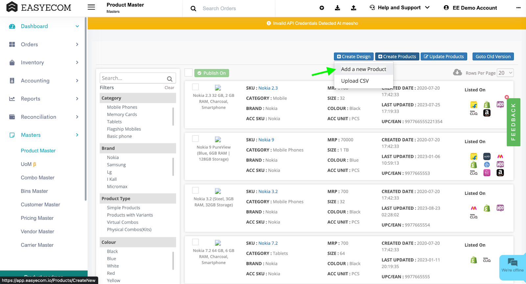Image resolution: width=526 pixels, height=284 pixels.
Task: Click the Tata CLiQ icon for Nokia 2.3
Action: point(474,113)
